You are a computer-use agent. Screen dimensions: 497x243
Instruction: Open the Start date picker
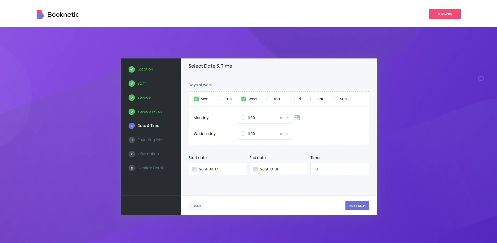(218, 169)
